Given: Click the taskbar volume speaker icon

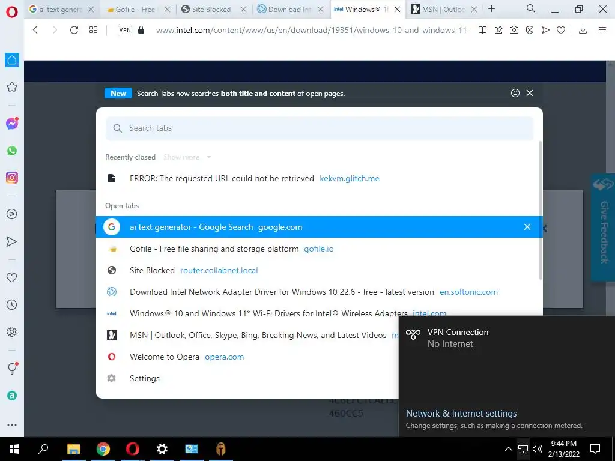Looking at the screenshot, I should [x=538, y=449].
